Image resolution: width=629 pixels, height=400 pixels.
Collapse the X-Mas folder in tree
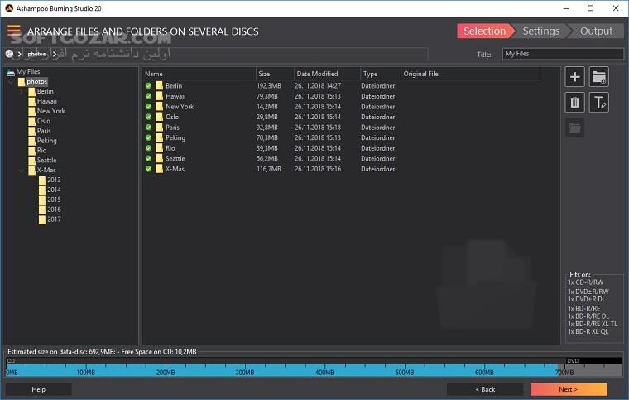click(22, 170)
